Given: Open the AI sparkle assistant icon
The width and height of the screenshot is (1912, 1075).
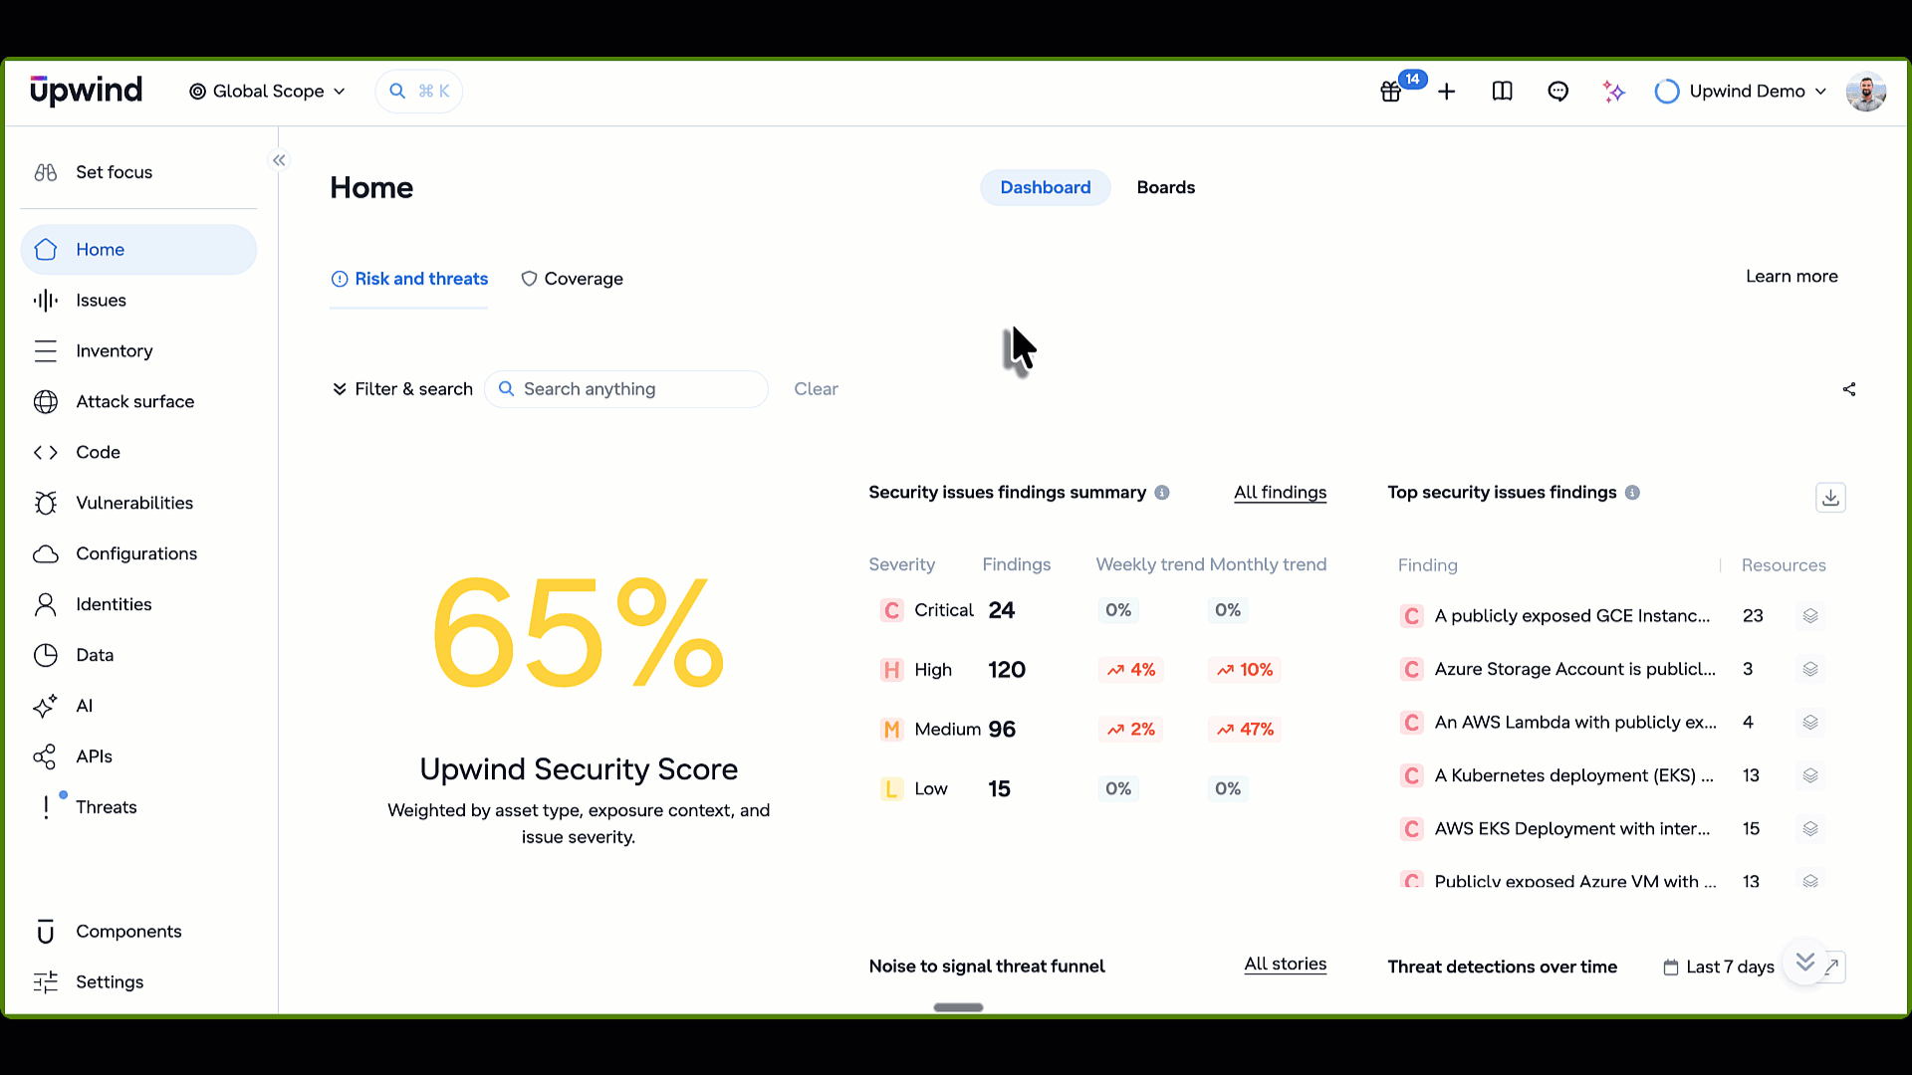Looking at the screenshot, I should 1614,92.
